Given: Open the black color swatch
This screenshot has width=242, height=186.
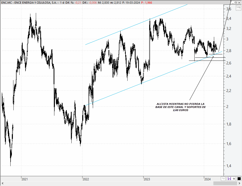Looking at the screenshot, I should (x=239, y=179).
